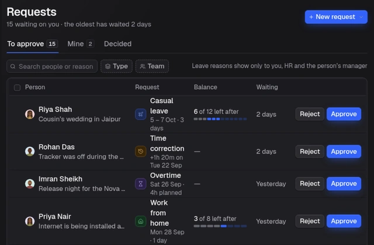
Task: Click 'Release night for the Nova' reason
Action: pyautogui.click(x=82, y=189)
